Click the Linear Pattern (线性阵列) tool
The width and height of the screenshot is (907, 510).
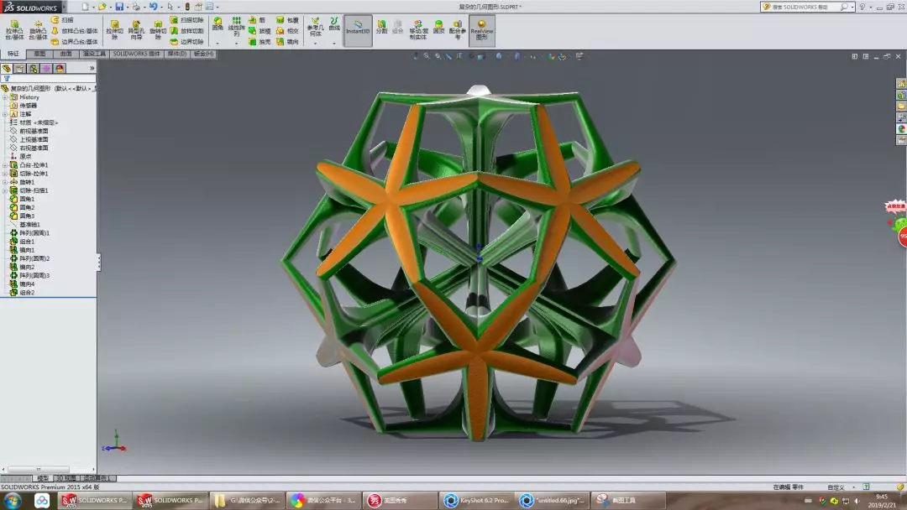coord(236,27)
